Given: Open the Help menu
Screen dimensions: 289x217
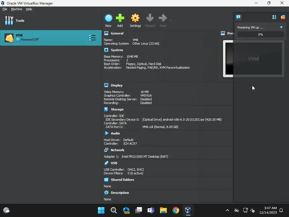Looking at the screenshot, I should point(29,9).
